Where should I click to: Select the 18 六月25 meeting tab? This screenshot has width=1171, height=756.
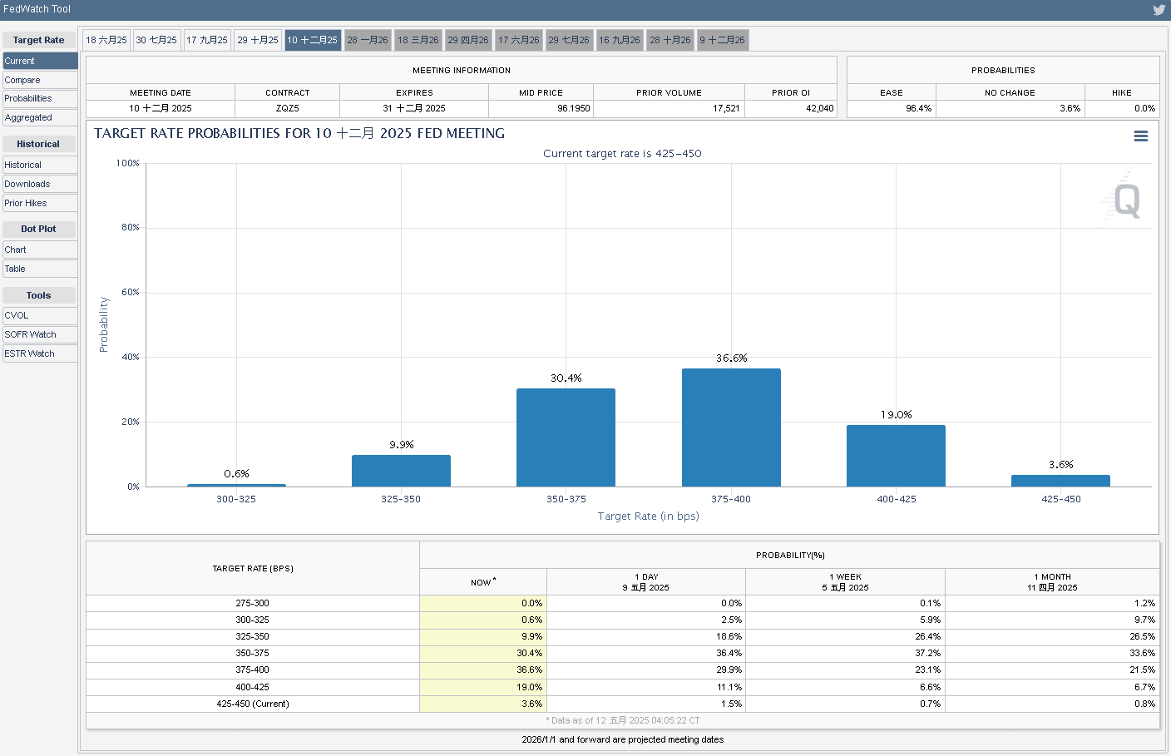pyautogui.click(x=106, y=40)
